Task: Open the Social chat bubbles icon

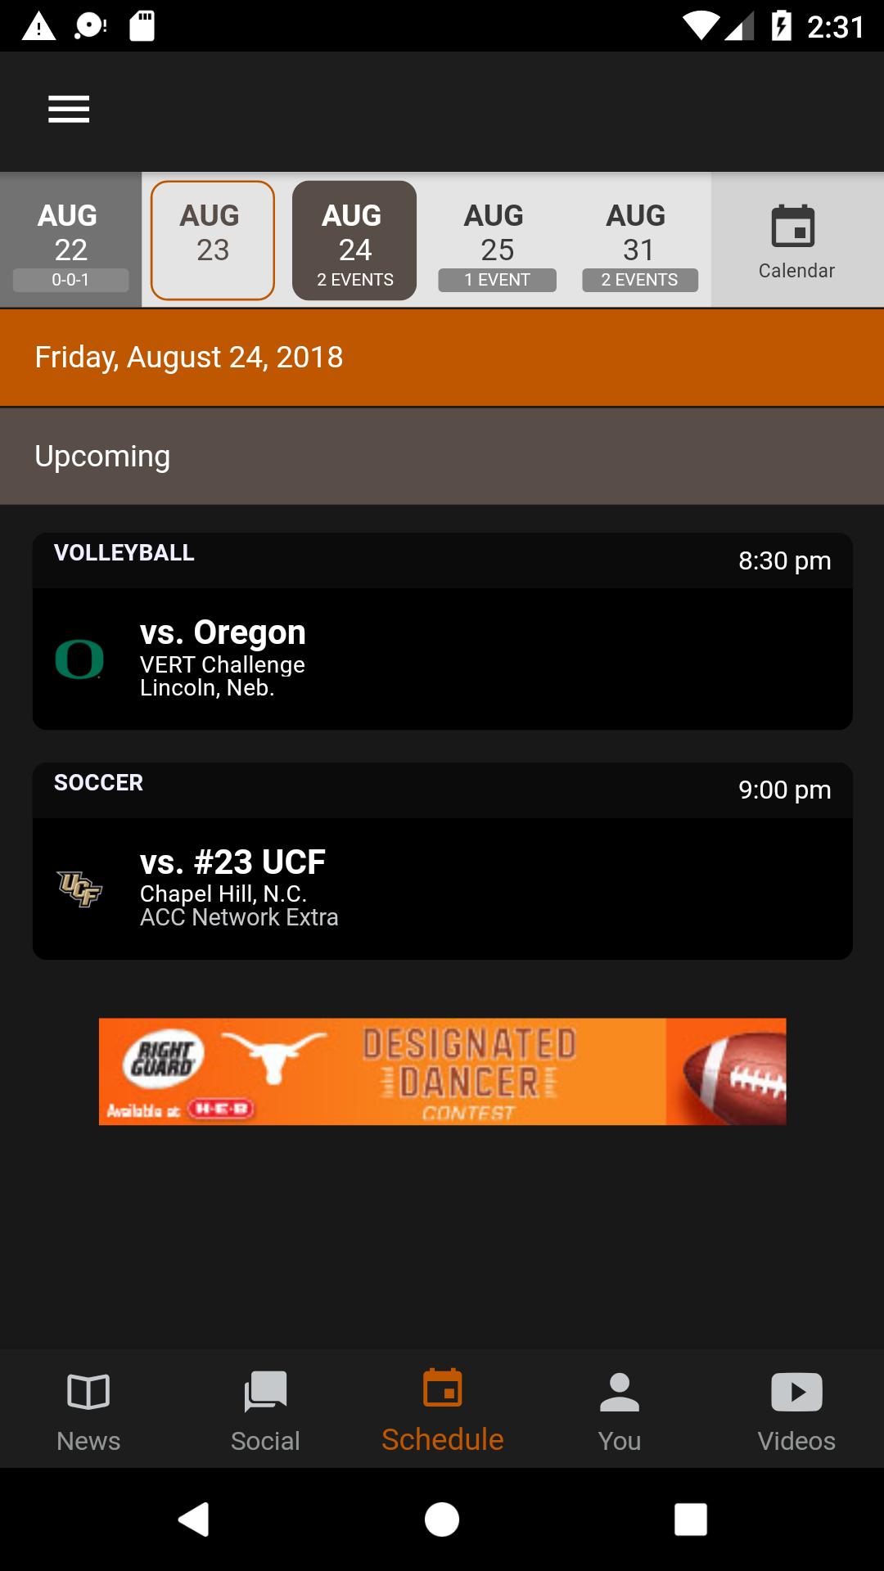Action: click(x=265, y=1392)
